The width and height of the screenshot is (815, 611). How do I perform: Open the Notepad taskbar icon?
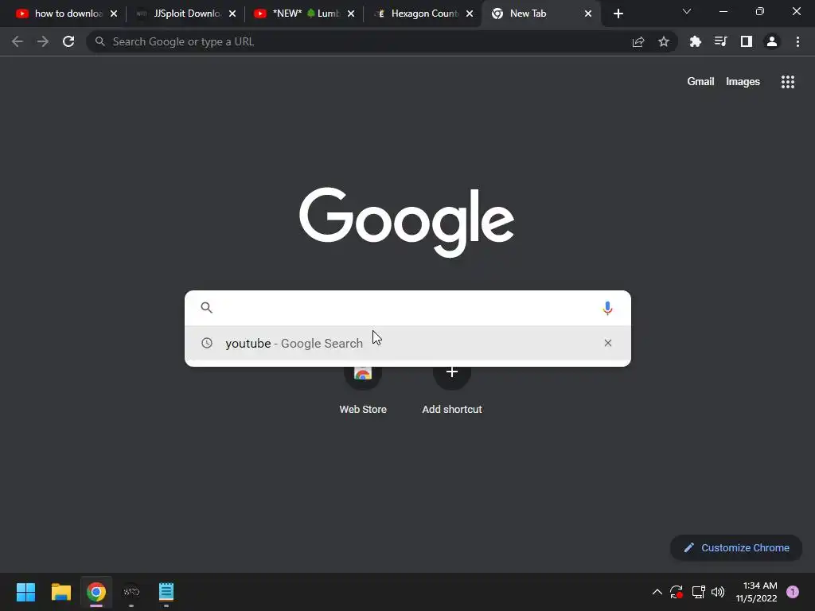(x=166, y=592)
